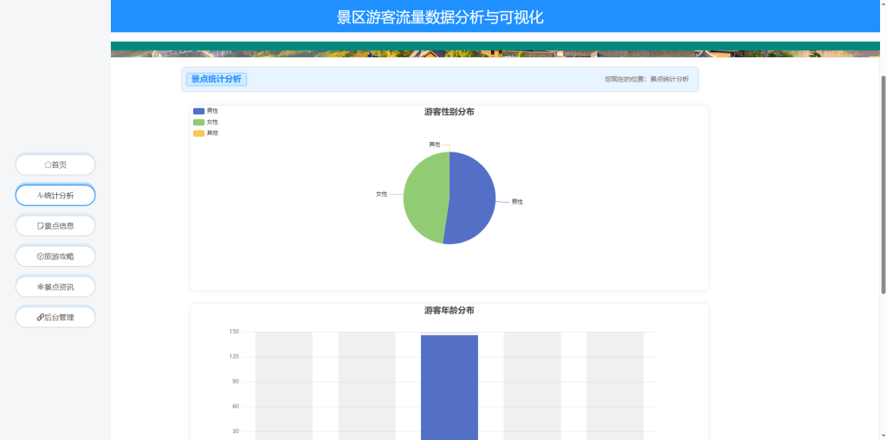Click the pulse icon beside 统计分析
887x440 pixels.
click(40, 196)
